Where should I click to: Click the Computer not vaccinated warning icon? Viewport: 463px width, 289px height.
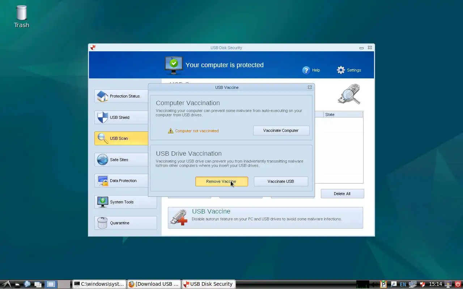pos(171,131)
